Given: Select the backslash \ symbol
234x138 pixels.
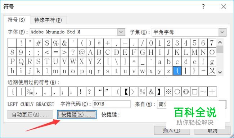Looking at the screenshot, I should 116,61.
